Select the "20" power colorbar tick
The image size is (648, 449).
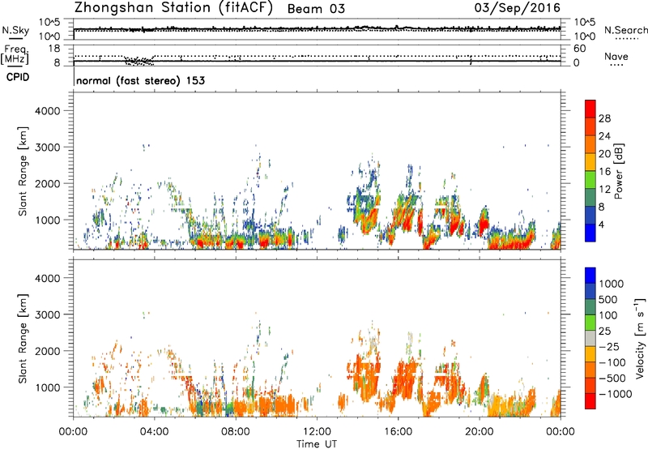pyautogui.click(x=604, y=154)
